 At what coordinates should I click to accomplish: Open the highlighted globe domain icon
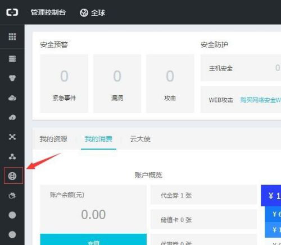[12, 176]
